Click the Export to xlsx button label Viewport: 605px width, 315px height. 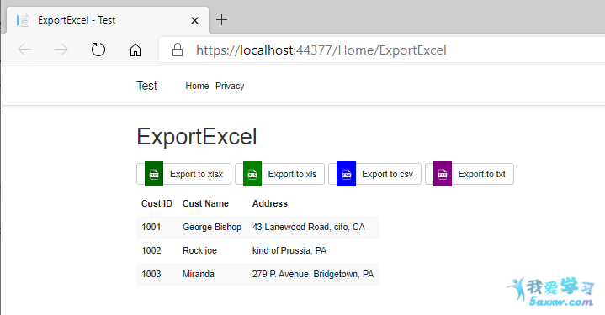coord(196,174)
